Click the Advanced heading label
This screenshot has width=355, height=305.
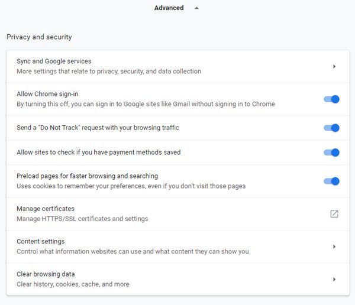coord(169,8)
